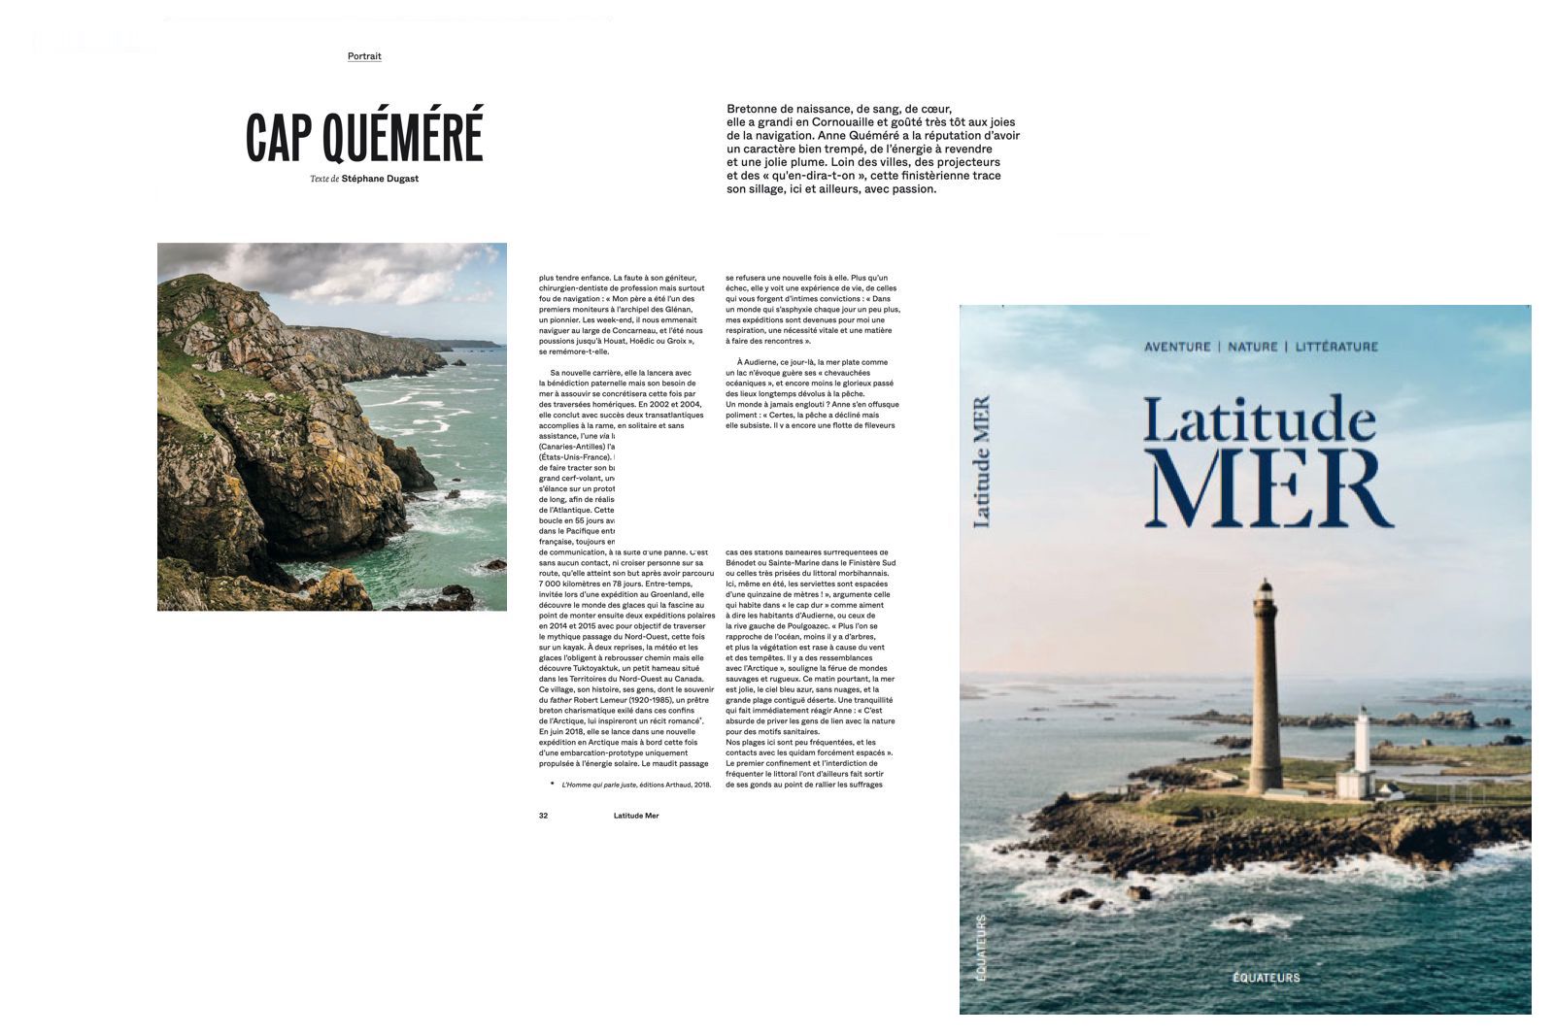Screen dimensions: 1554x1036
Task: Click the tall stone lighthouse on the cover
Action: [x=1265, y=689]
